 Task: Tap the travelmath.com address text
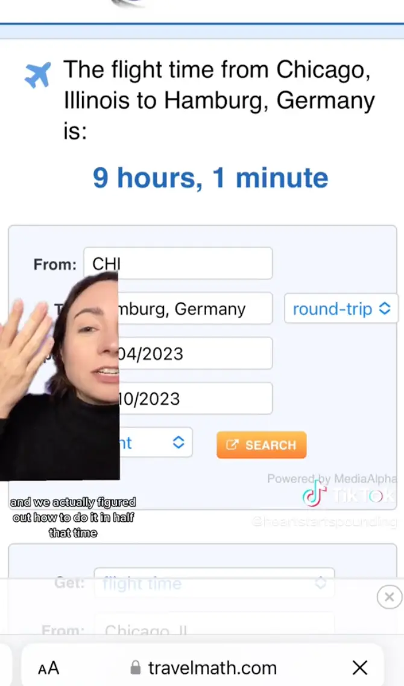tap(212, 668)
